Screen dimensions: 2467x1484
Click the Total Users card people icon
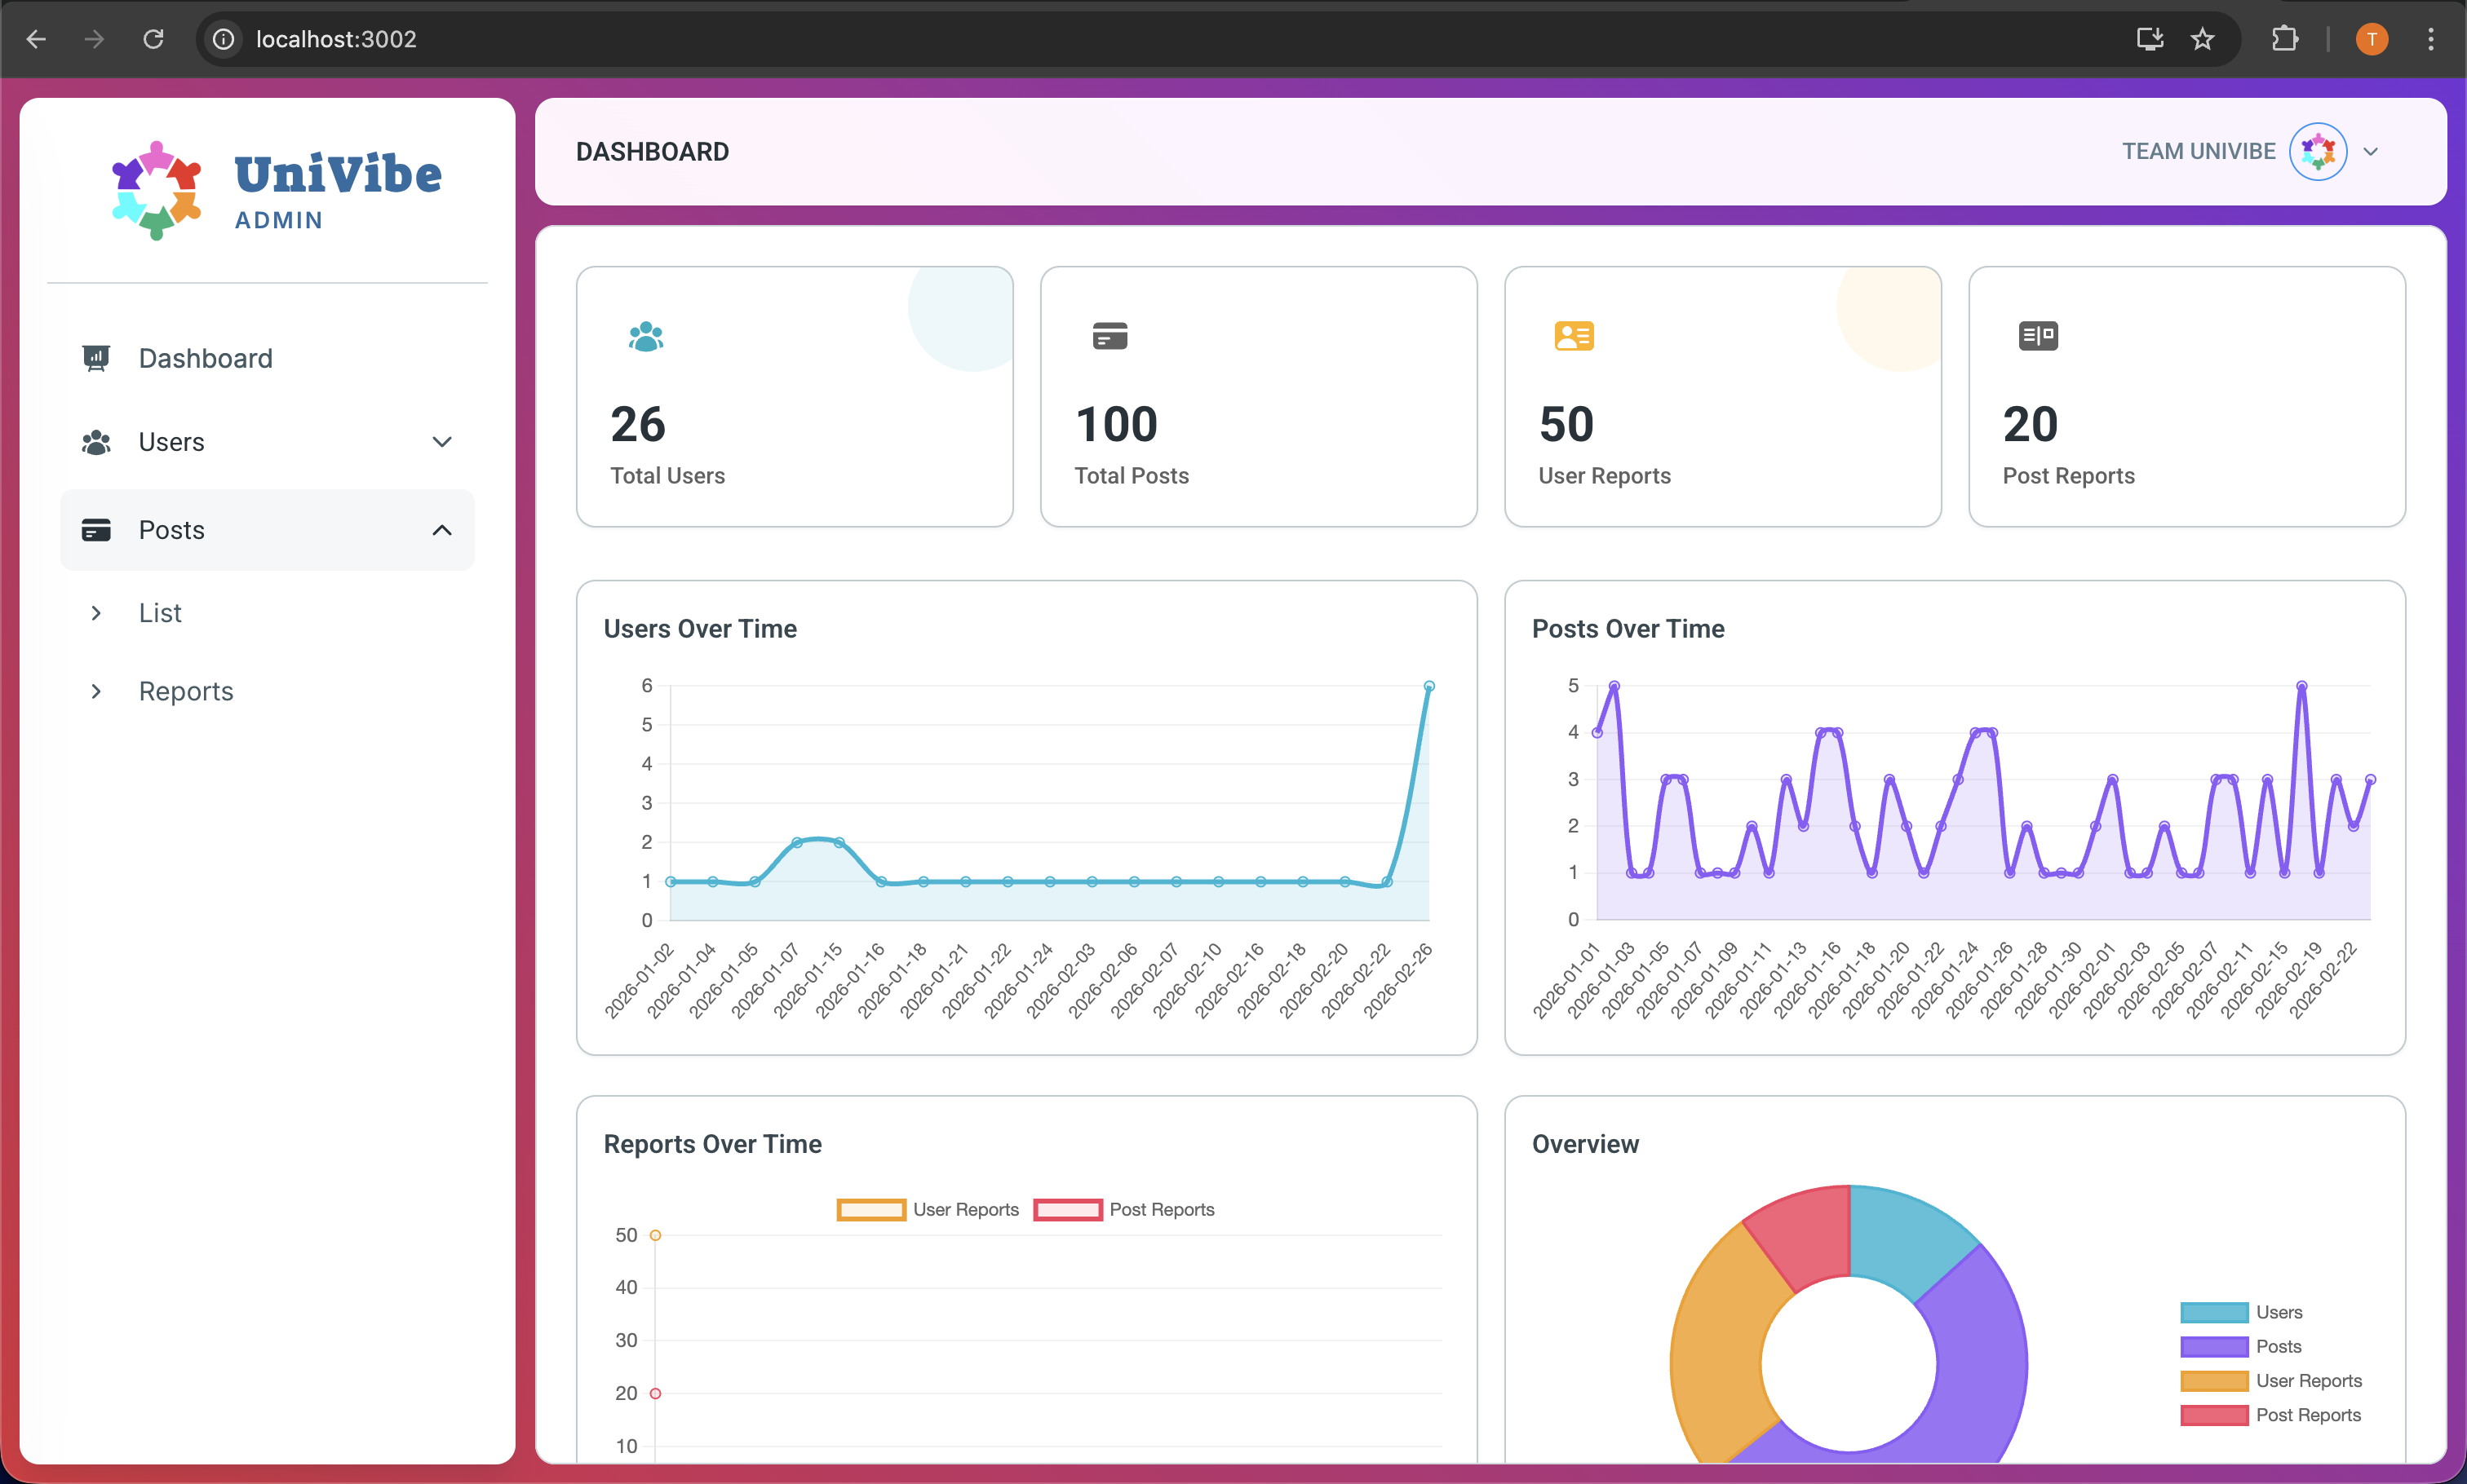pos(646,336)
